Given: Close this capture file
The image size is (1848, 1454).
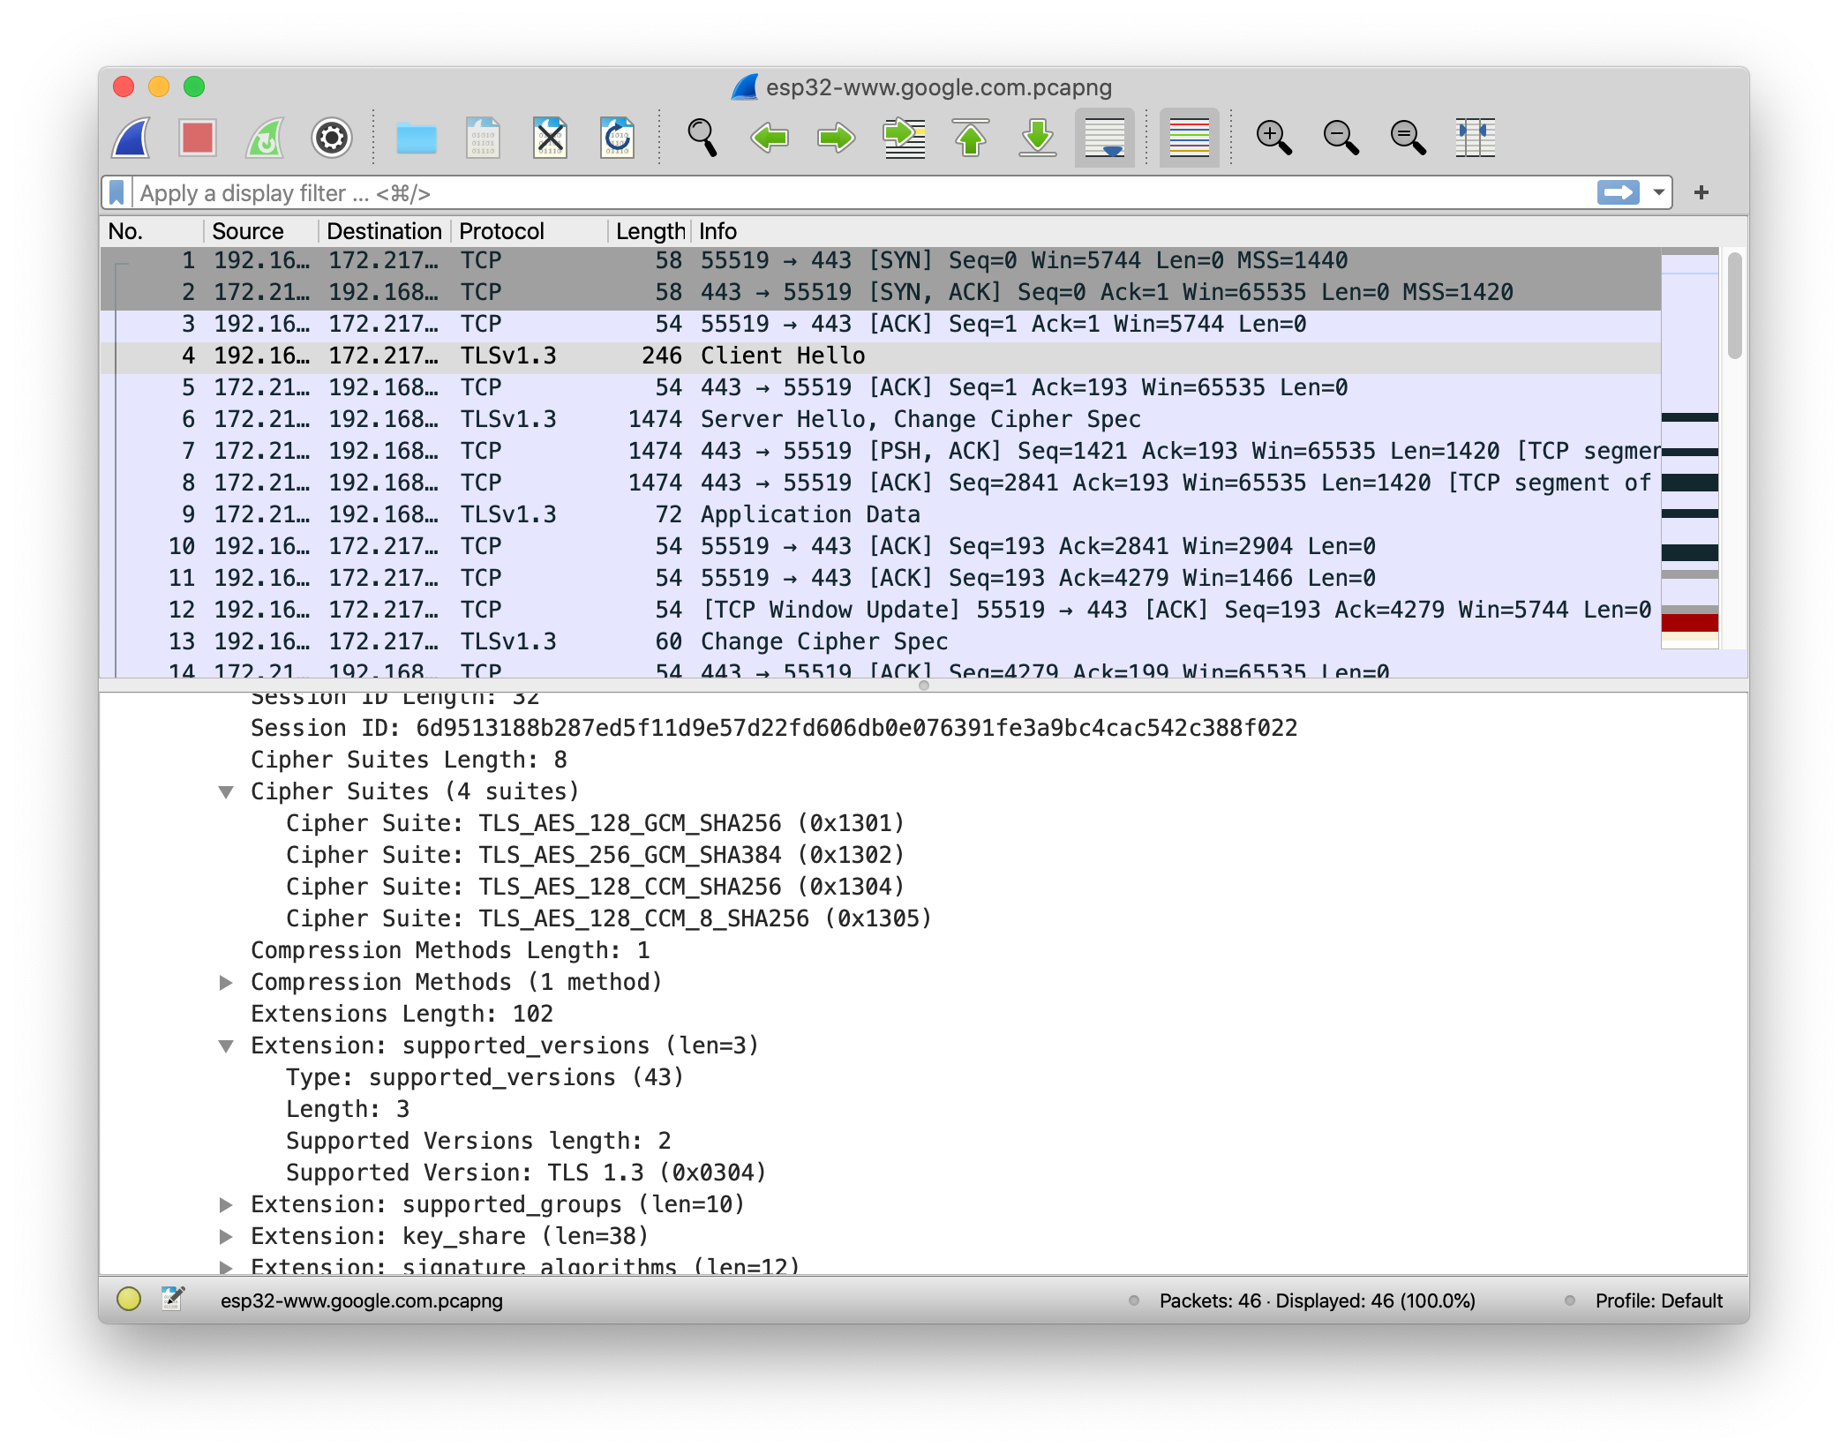Looking at the screenshot, I should click(x=550, y=138).
